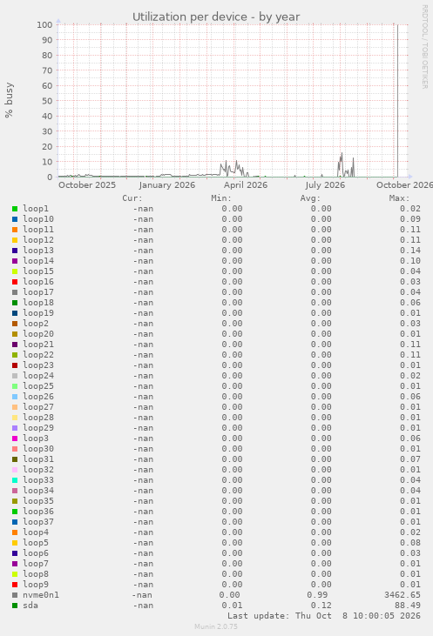Click the nvme0n1 gray color swatch
Image resolution: width=433 pixels, height=636 pixels.
(15, 595)
